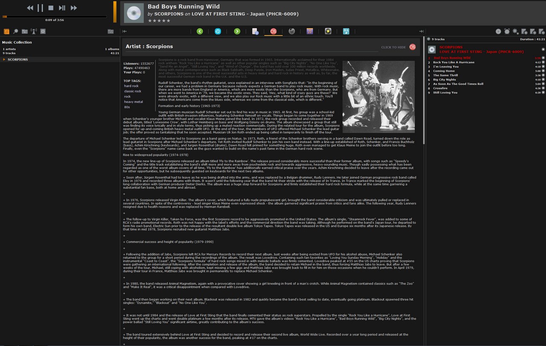This screenshot has height=346, width=546.
Task: Collapse the right playlist panel with arrow
Action: coord(421,31)
